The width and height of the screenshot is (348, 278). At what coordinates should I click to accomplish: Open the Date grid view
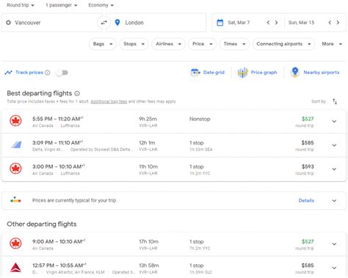pyautogui.click(x=208, y=73)
